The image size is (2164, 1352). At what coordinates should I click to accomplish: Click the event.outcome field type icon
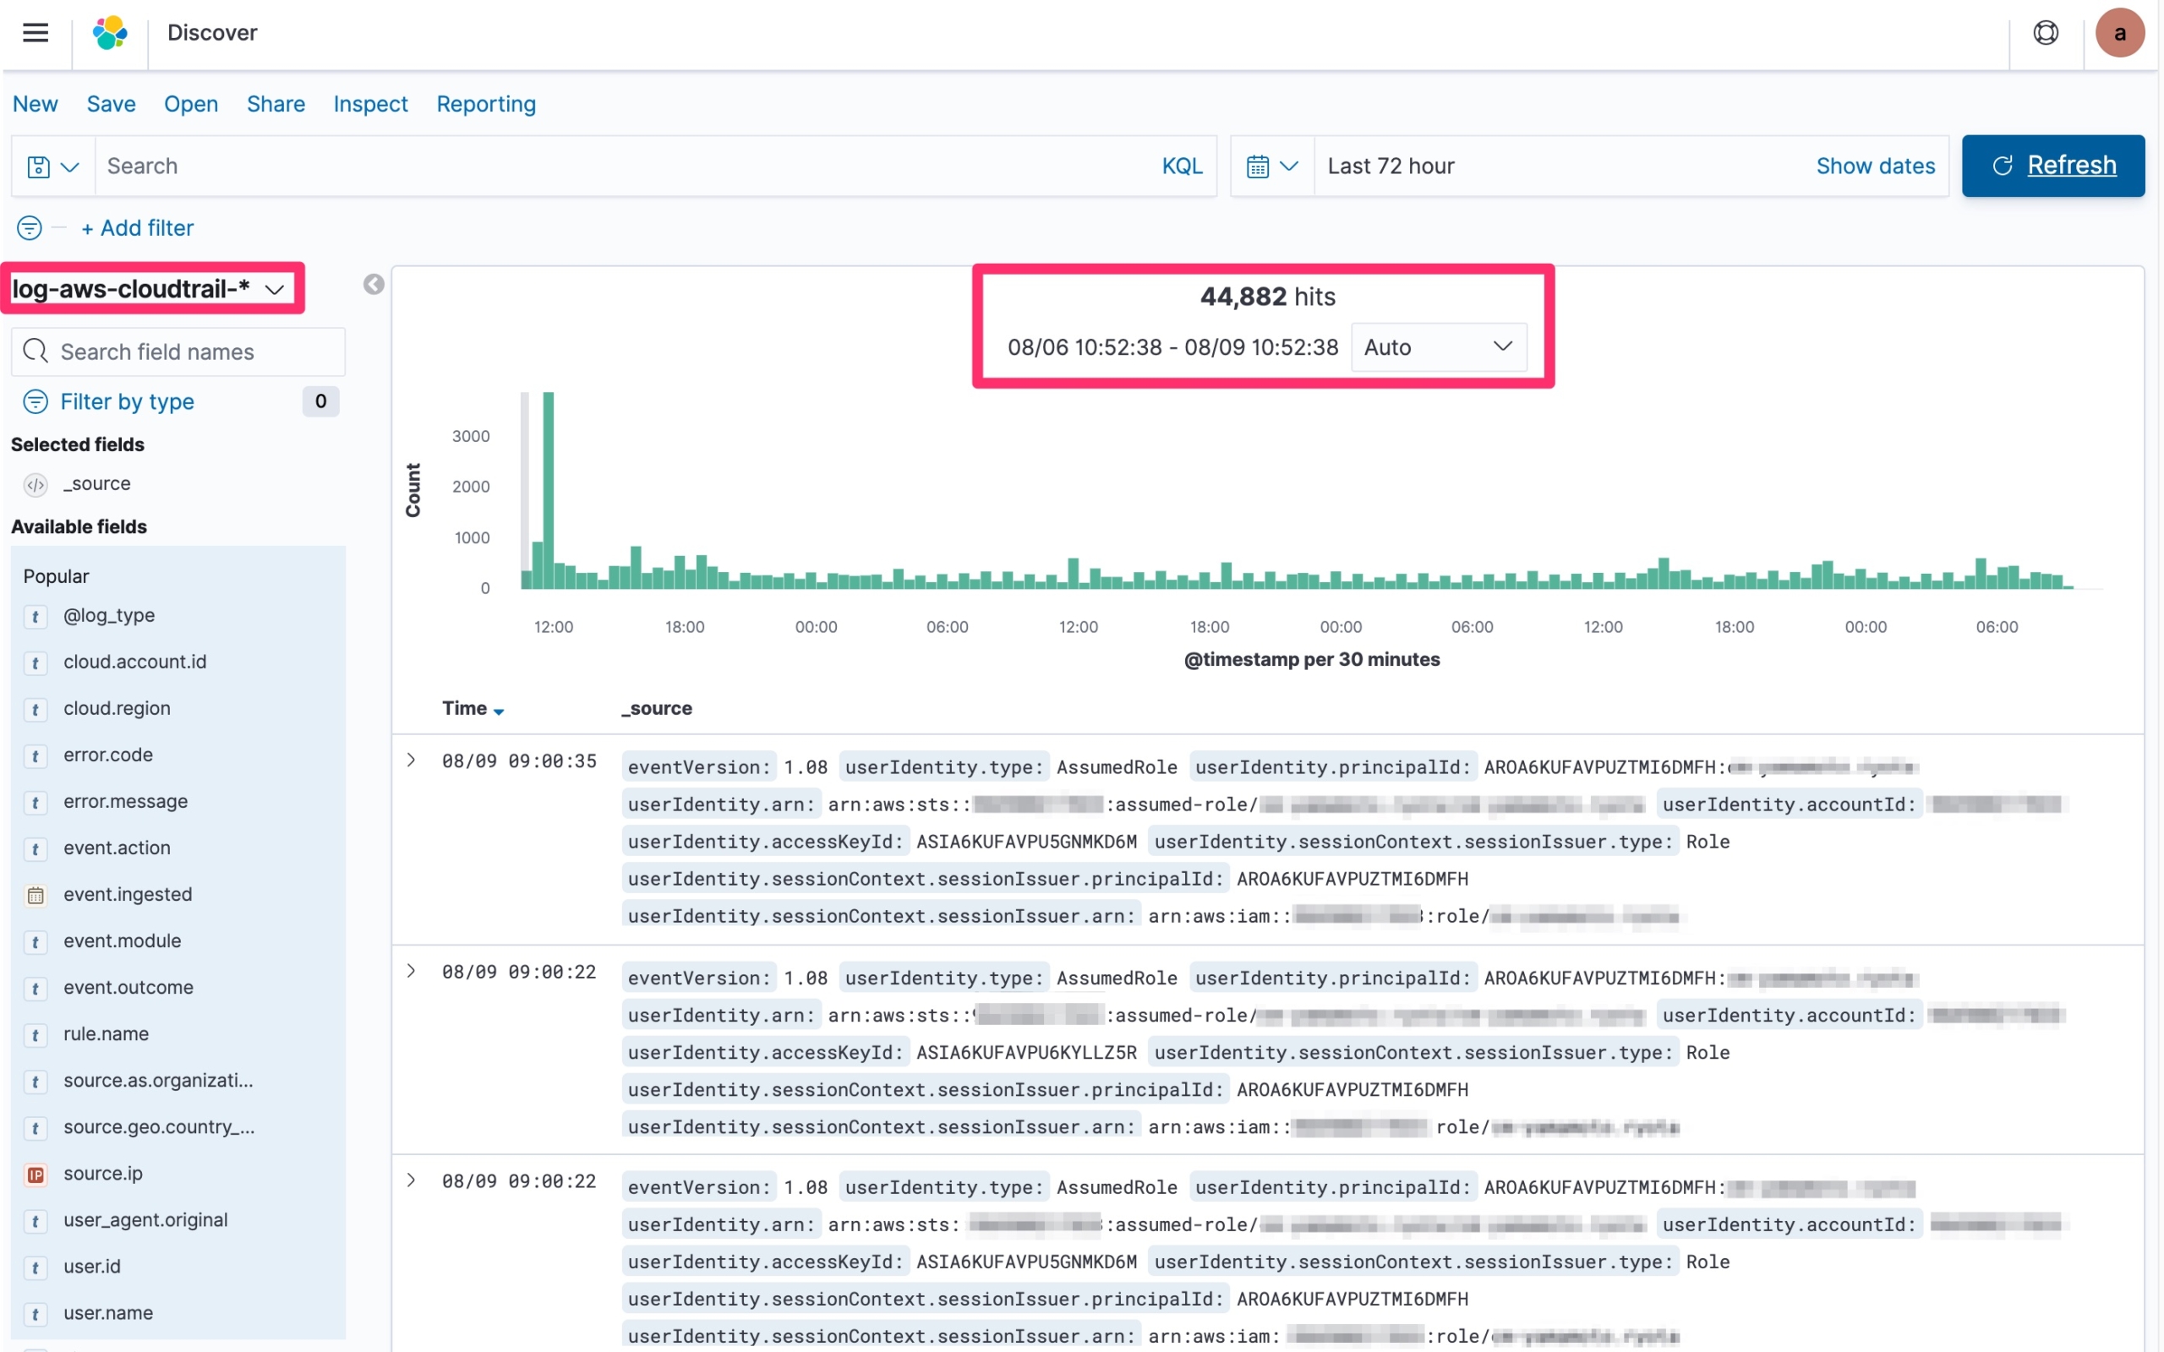36,988
